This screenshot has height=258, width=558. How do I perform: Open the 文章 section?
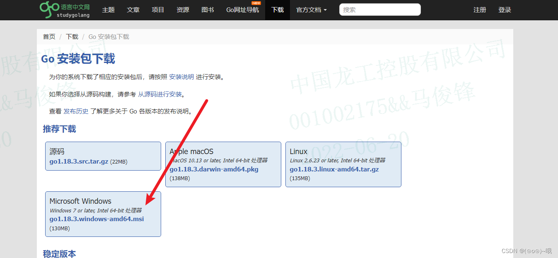click(x=133, y=10)
